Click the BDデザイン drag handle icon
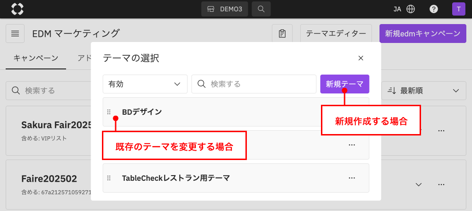 tap(109, 112)
